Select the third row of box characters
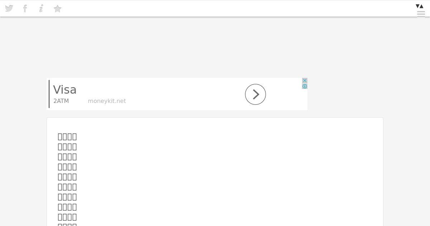Screen dimensions: 430x226 [67, 157]
